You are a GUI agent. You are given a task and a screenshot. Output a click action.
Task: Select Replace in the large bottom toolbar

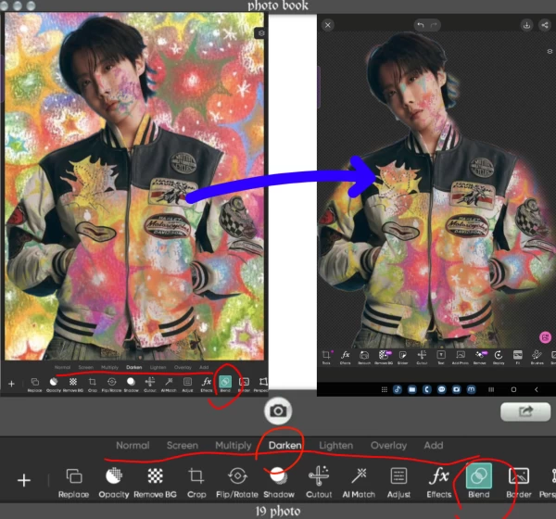click(x=74, y=483)
